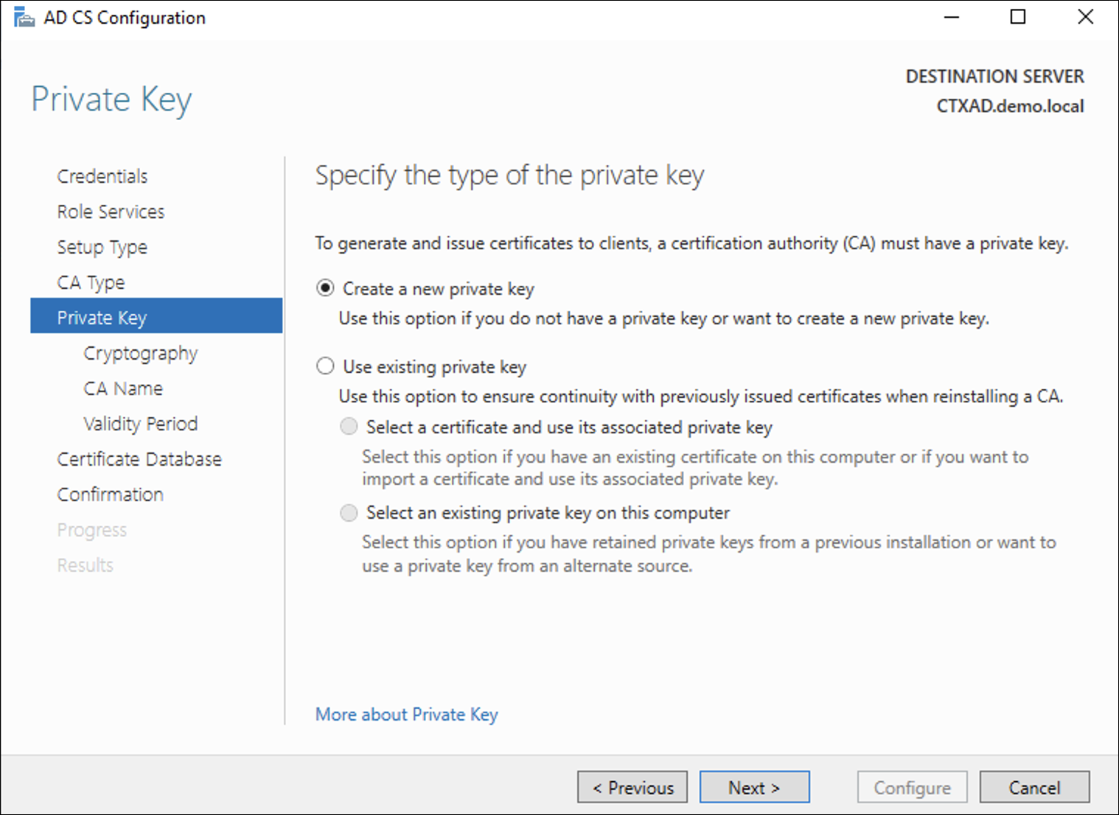Screen dimensions: 1119x815
Task: Jump to the Confirmation step
Action: pyautogui.click(x=110, y=494)
